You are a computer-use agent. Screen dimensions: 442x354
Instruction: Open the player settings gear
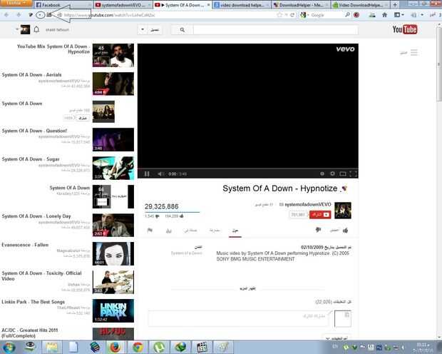tap(333, 173)
